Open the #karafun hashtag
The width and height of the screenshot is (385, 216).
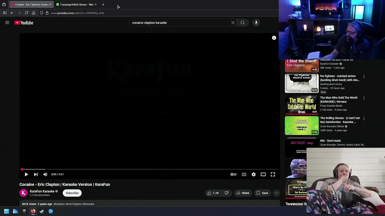click(x=59, y=204)
